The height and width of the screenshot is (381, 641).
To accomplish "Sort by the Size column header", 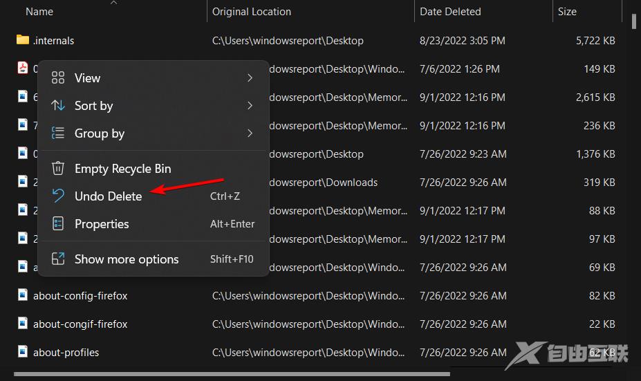I will pos(567,12).
